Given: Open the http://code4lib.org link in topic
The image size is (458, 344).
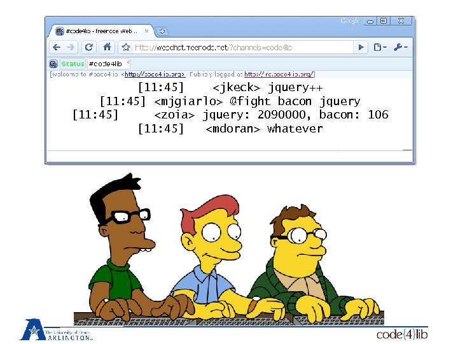Looking at the screenshot, I should point(155,75).
